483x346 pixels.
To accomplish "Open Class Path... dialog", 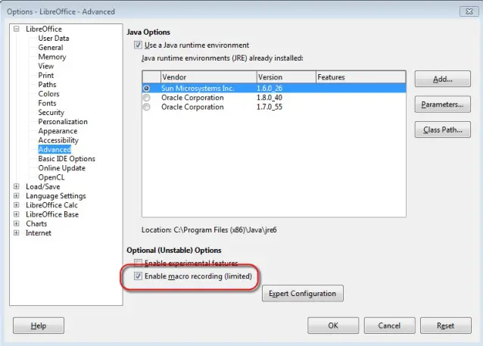I will point(443,129).
